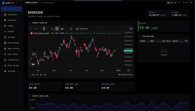Click the compare/add symbol plus icon

(x=71, y=29)
